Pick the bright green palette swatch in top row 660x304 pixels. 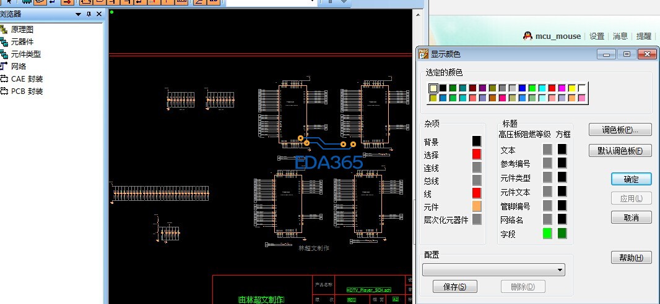click(x=532, y=88)
